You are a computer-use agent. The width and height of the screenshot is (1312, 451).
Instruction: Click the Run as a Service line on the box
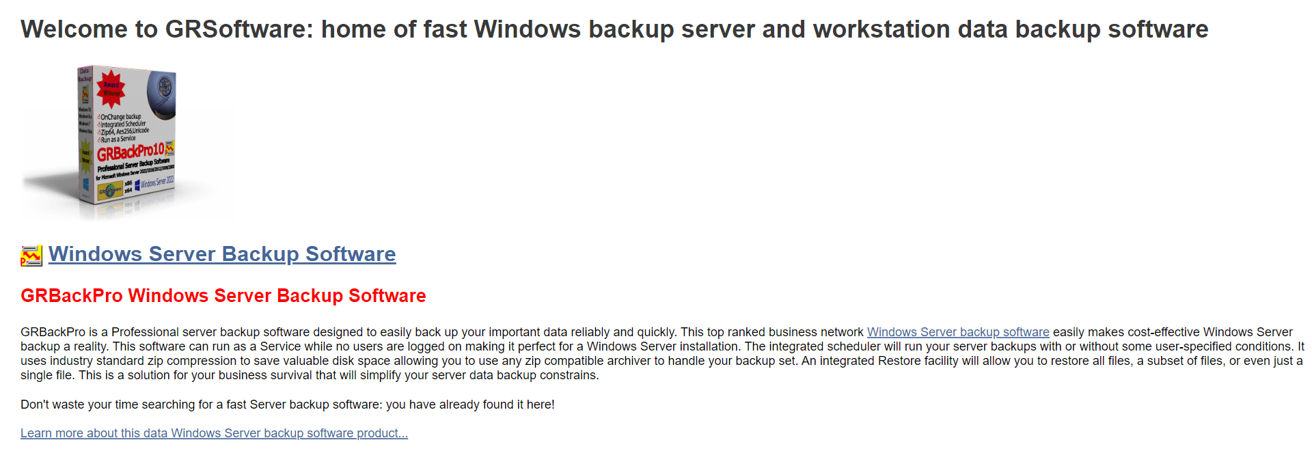[x=117, y=139]
